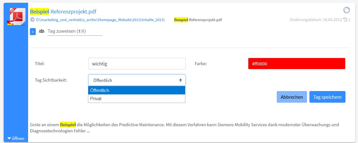
Task: Click the German flag language icon
Action: click(x=10, y=23)
